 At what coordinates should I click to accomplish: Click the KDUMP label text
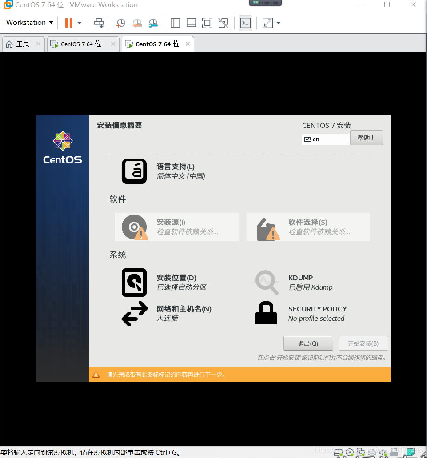pos(300,278)
